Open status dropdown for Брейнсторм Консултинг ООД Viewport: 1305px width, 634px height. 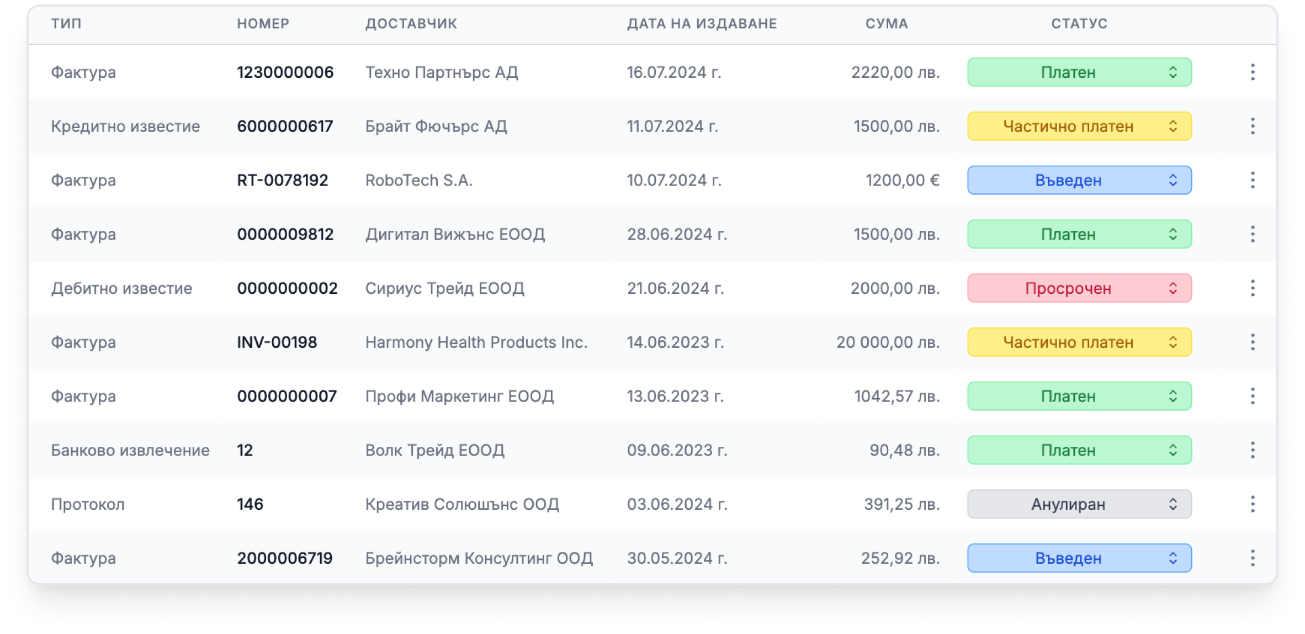(1079, 558)
